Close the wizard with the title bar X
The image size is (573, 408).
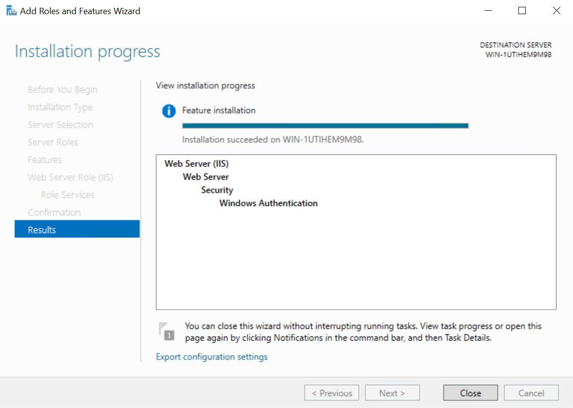(x=556, y=11)
